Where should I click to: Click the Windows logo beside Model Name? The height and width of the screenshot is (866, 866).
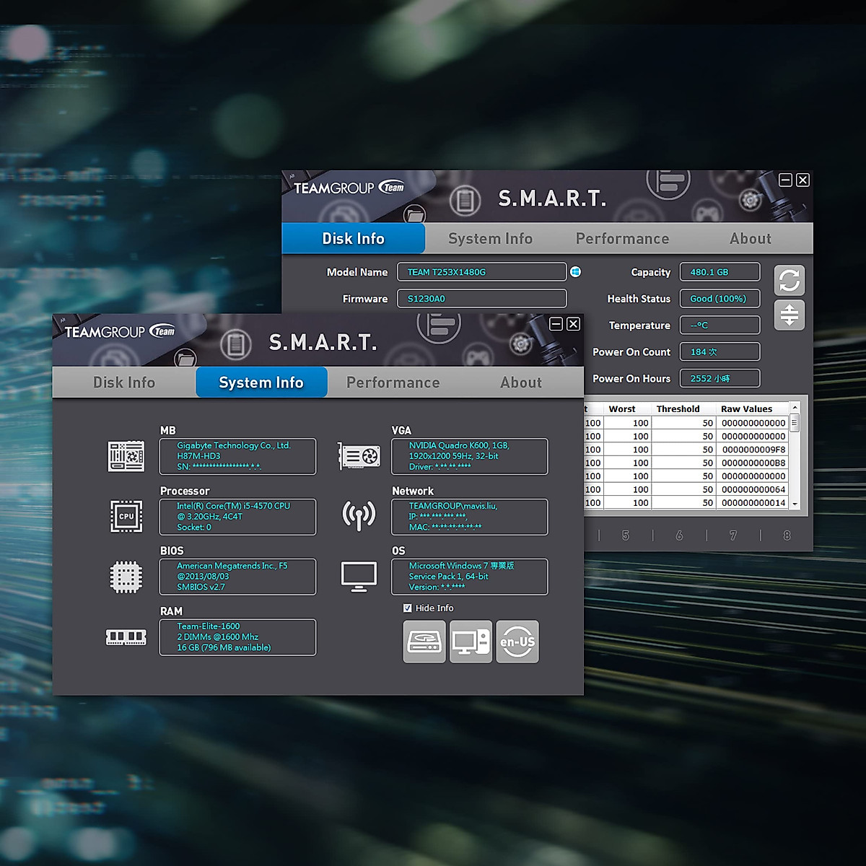[576, 272]
